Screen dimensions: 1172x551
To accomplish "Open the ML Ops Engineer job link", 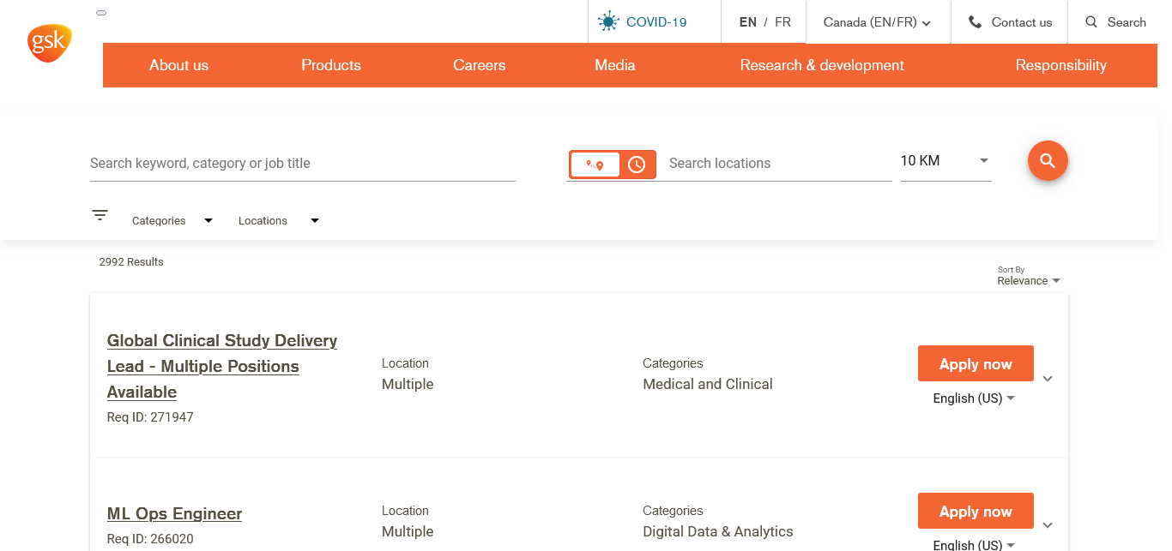I will point(174,513).
